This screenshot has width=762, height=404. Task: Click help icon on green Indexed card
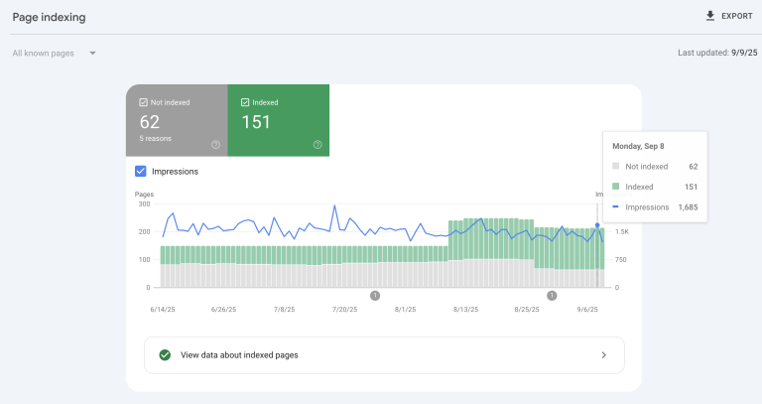[317, 144]
